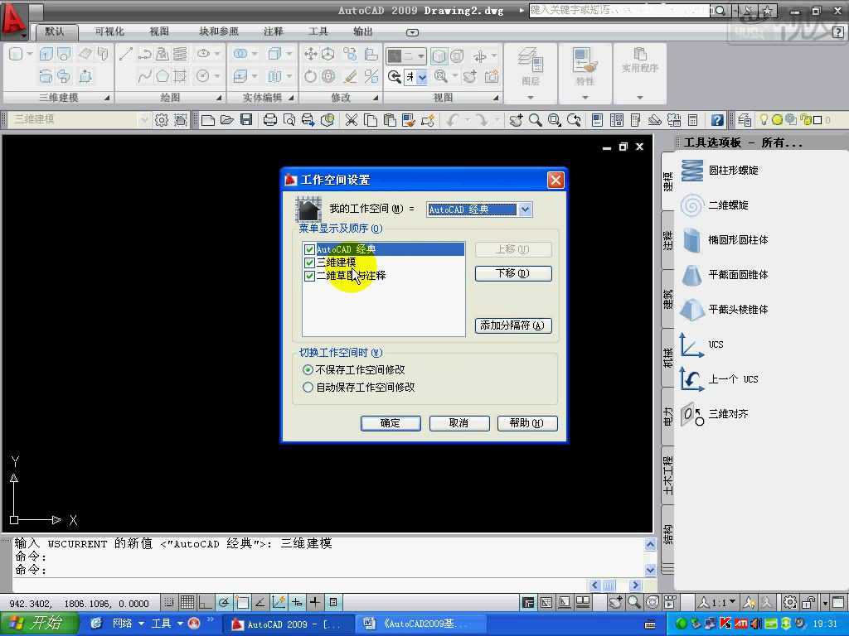Screen dimensions: 849x636
Task: Toggle polar tracking in status bar
Action: pyautogui.click(x=224, y=602)
